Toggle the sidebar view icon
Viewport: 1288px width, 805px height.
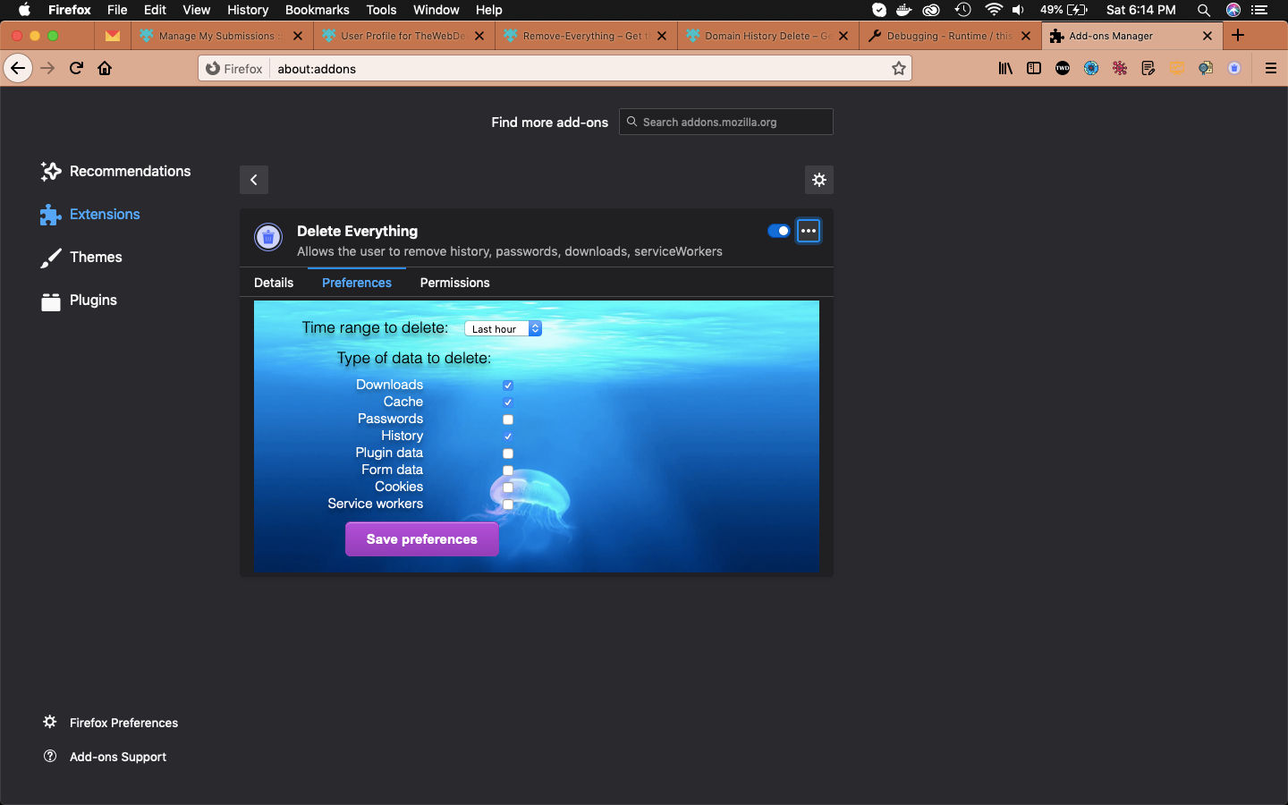[1034, 68]
